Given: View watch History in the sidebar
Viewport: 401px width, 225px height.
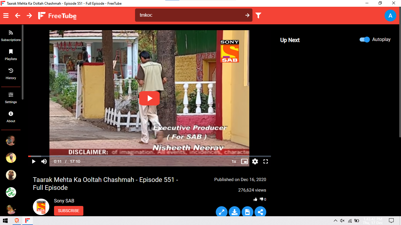Looking at the screenshot, I should click(11, 74).
